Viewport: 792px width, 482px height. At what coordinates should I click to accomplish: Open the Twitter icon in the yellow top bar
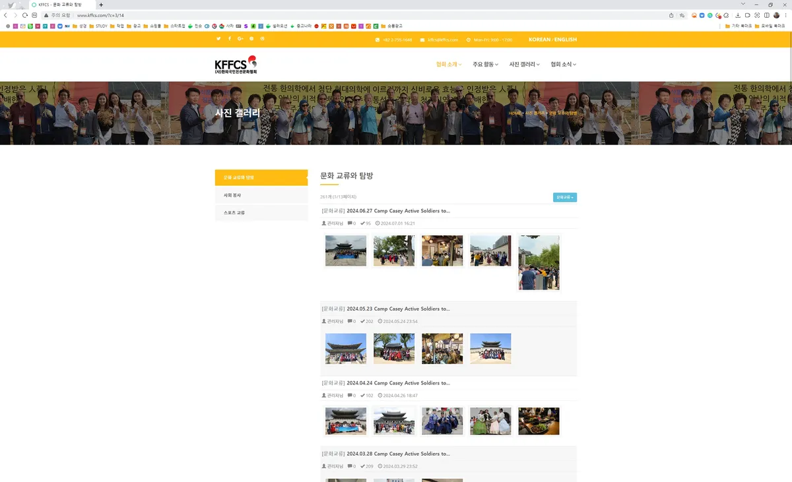click(x=218, y=39)
